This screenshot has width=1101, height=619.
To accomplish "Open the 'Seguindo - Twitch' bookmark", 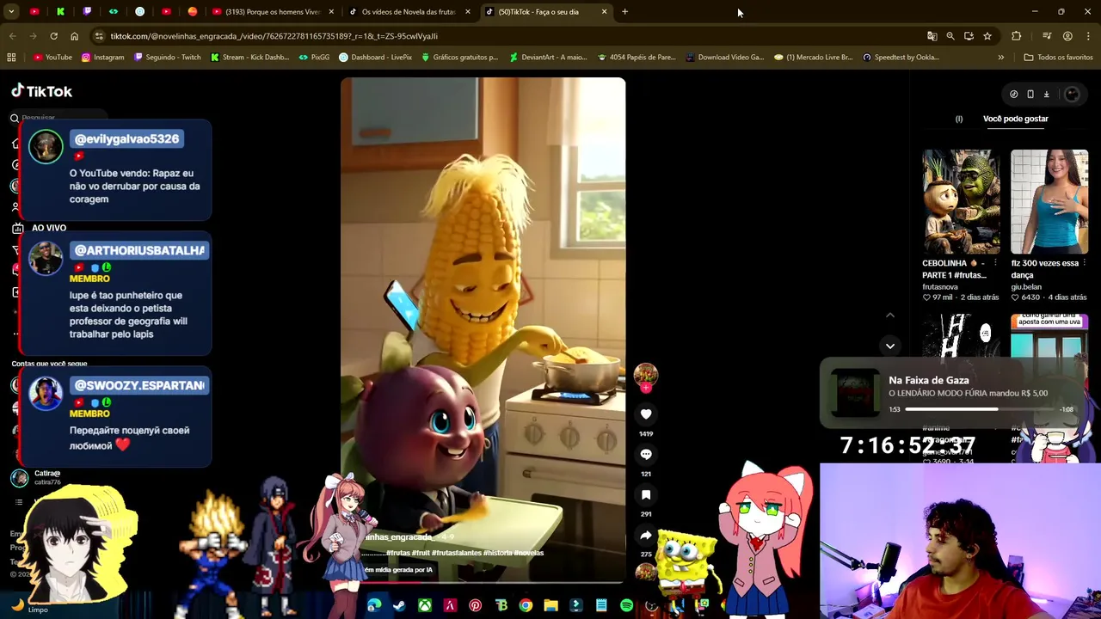I will point(166,58).
